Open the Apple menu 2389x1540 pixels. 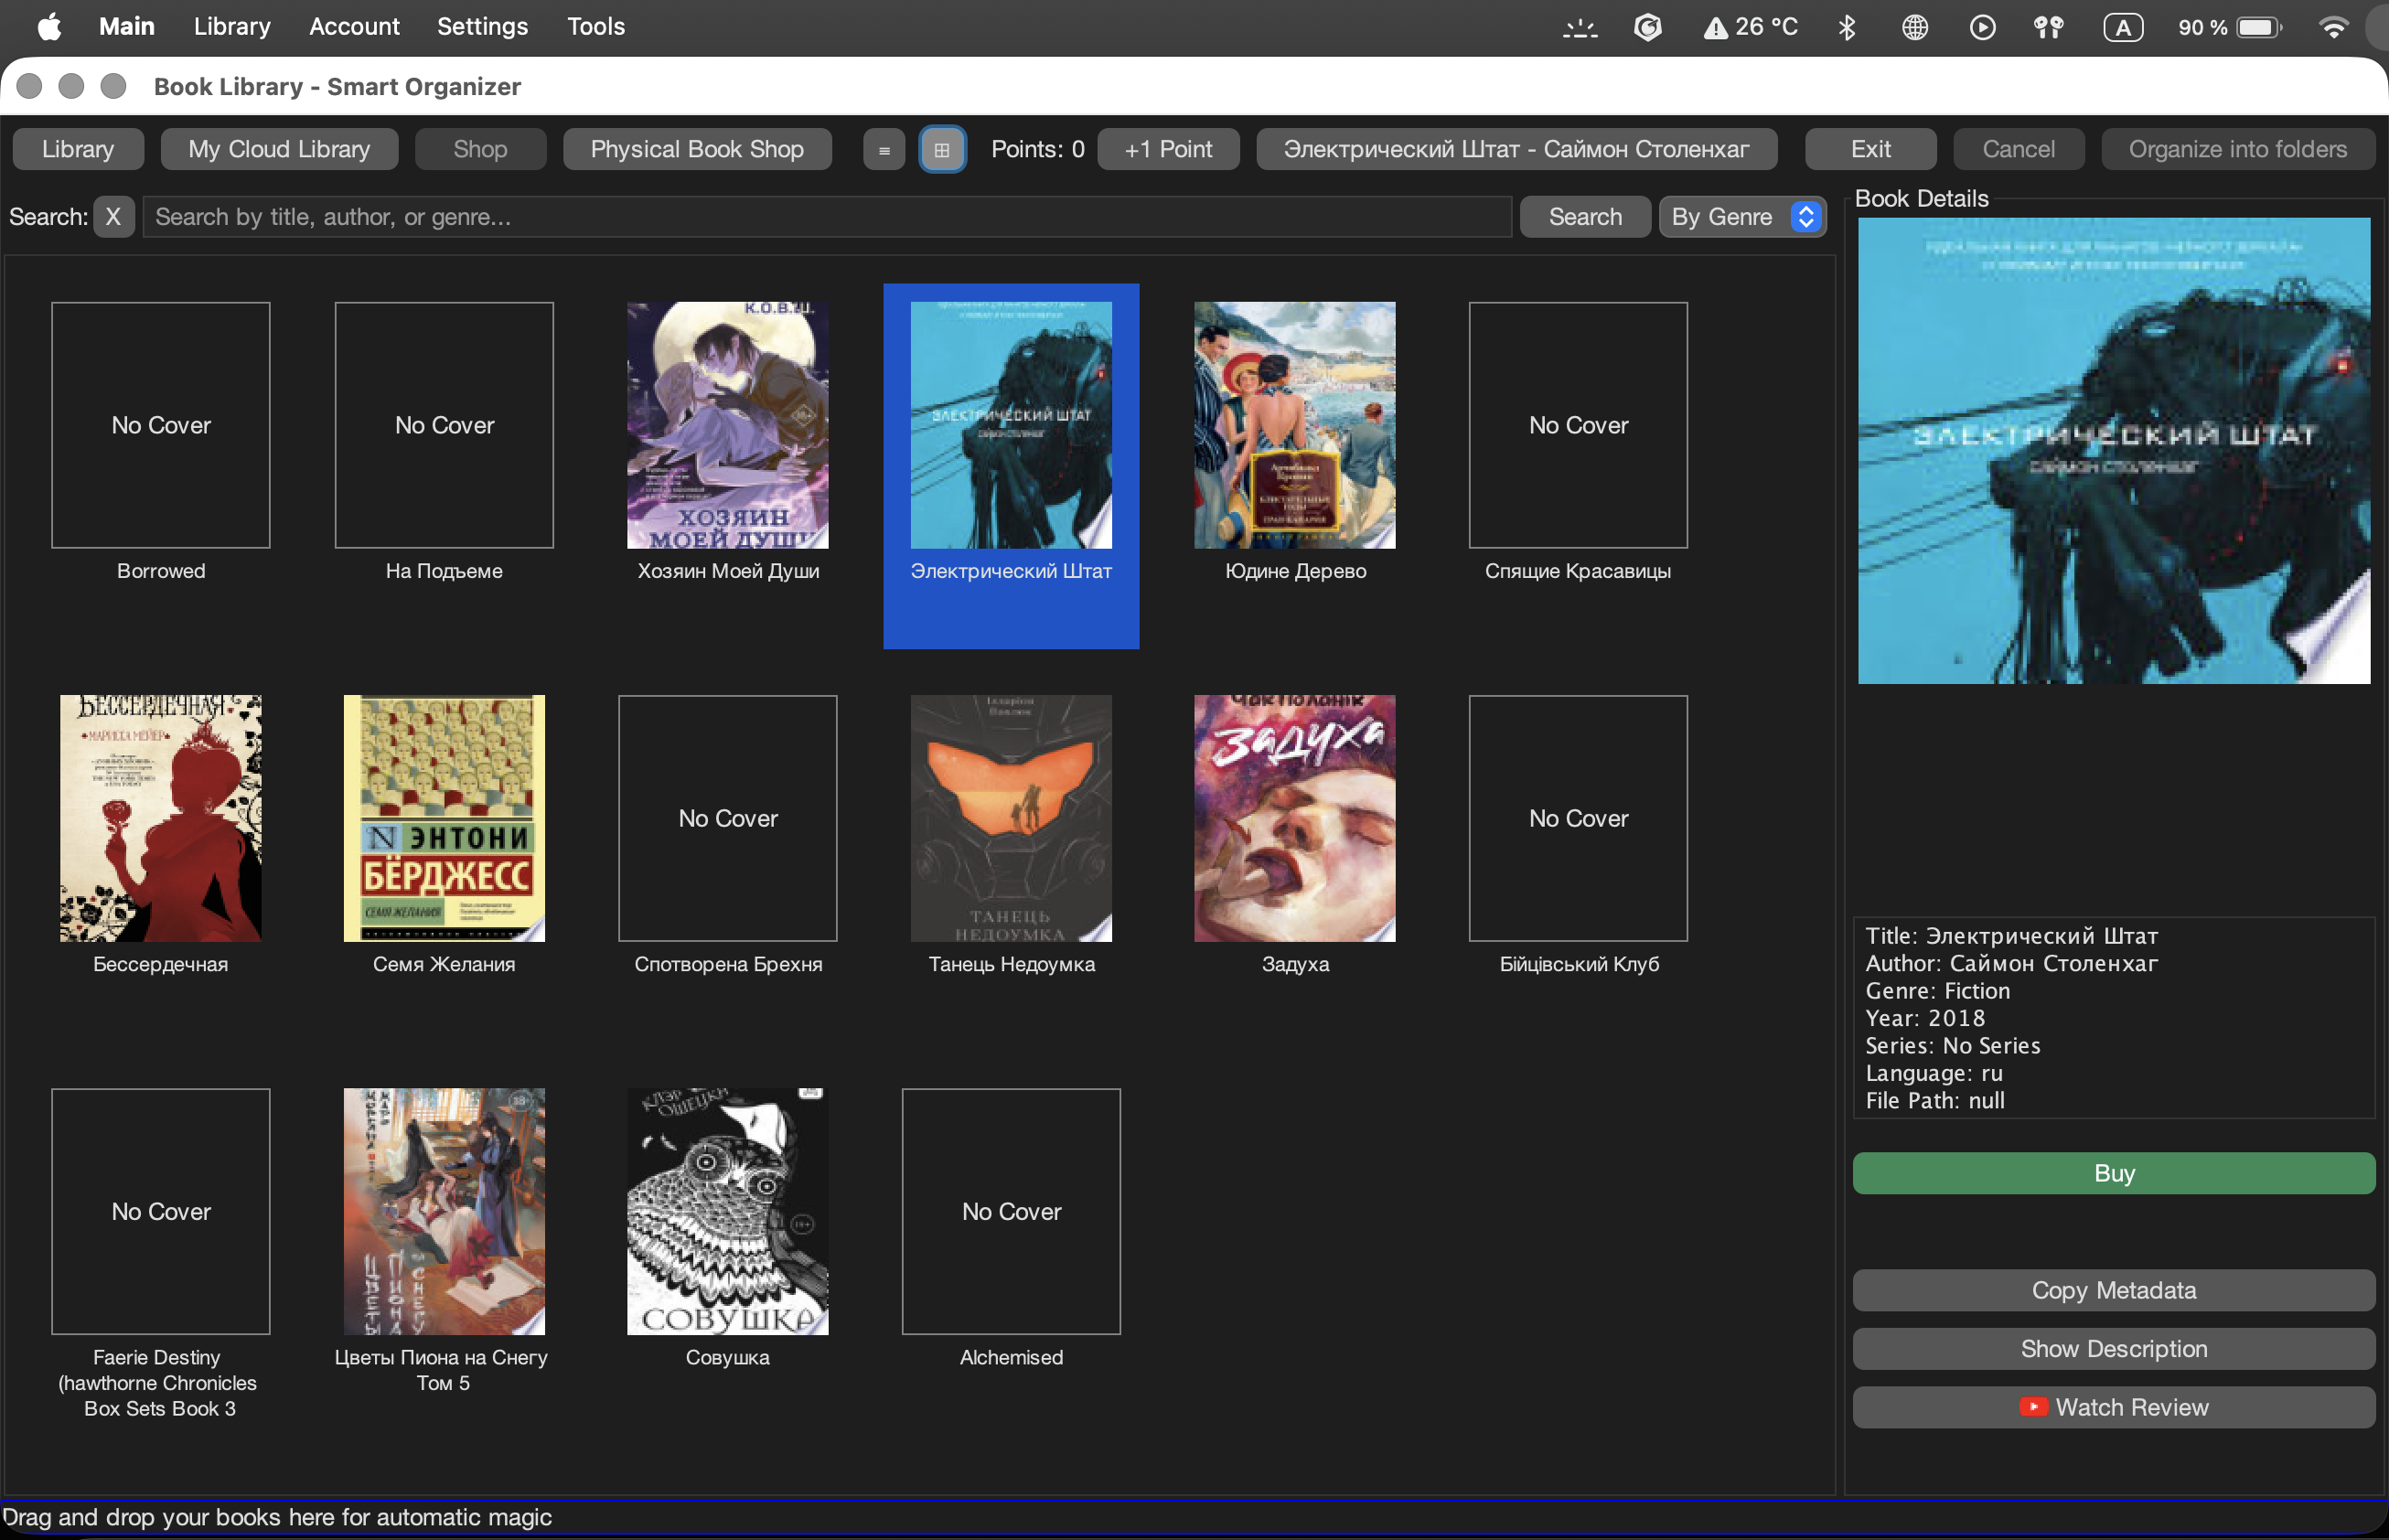[x=48, y=27]
